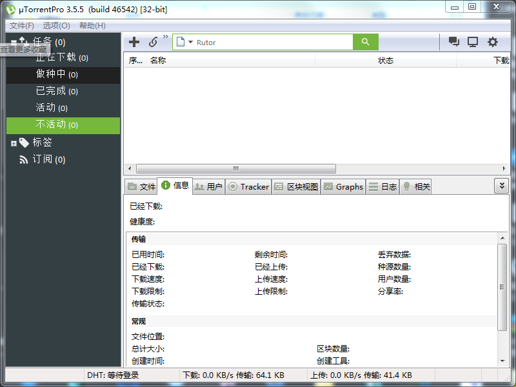Click the info pane scroll down arrow
The height and width of the screenshot is (387, 516).
502,361
